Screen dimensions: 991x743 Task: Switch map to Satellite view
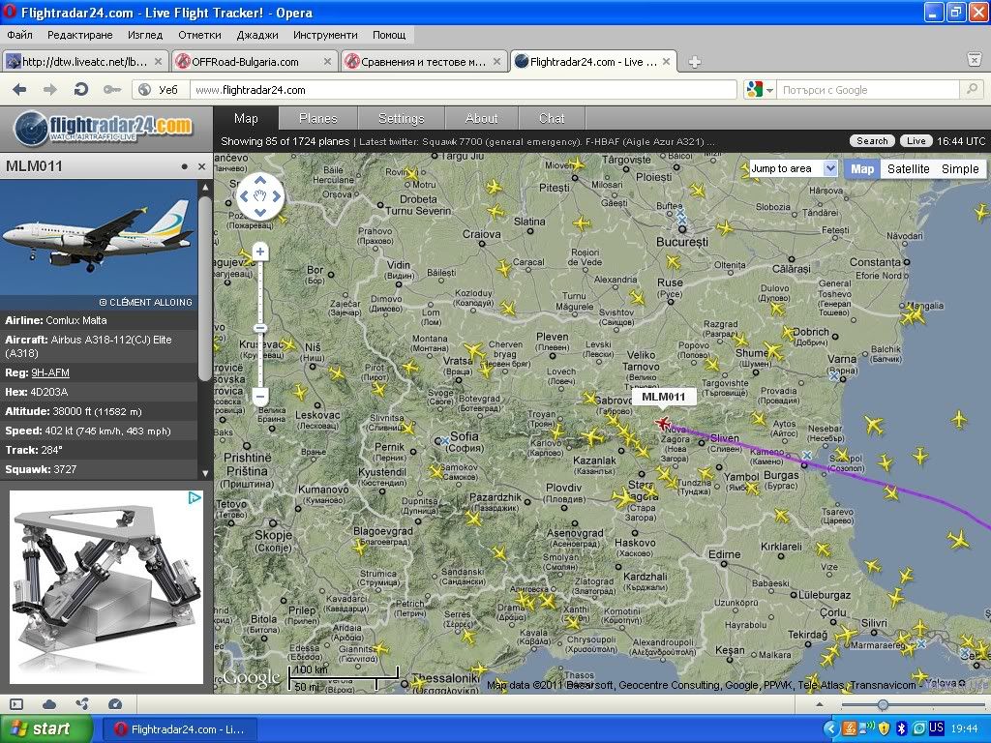click(908, 168)
